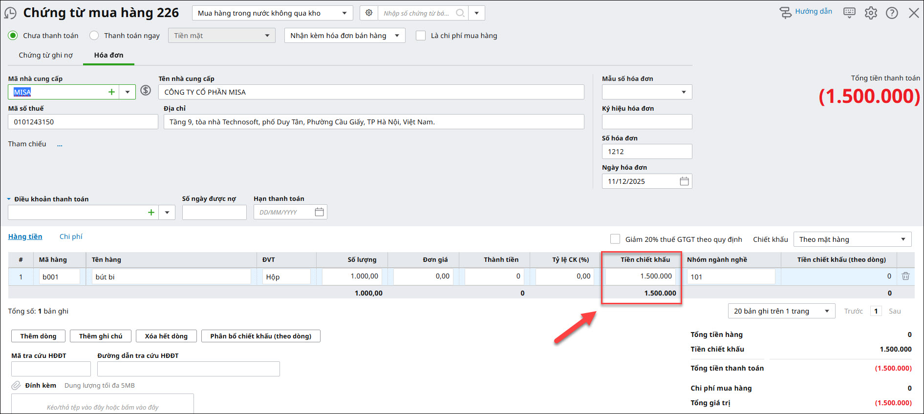Click supplier debt dollar icon
The height and width of the screenshot is (414, 924).
click(x=146, y=90)
